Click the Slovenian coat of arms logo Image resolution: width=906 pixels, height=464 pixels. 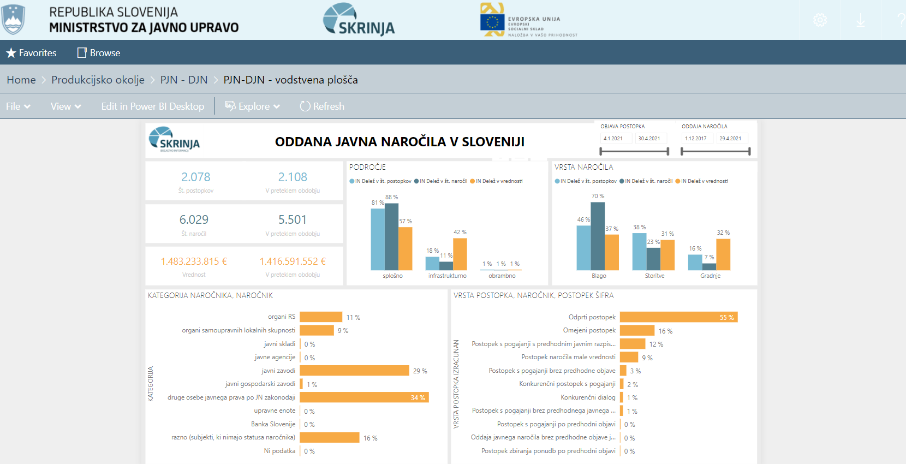coord(13,20)
